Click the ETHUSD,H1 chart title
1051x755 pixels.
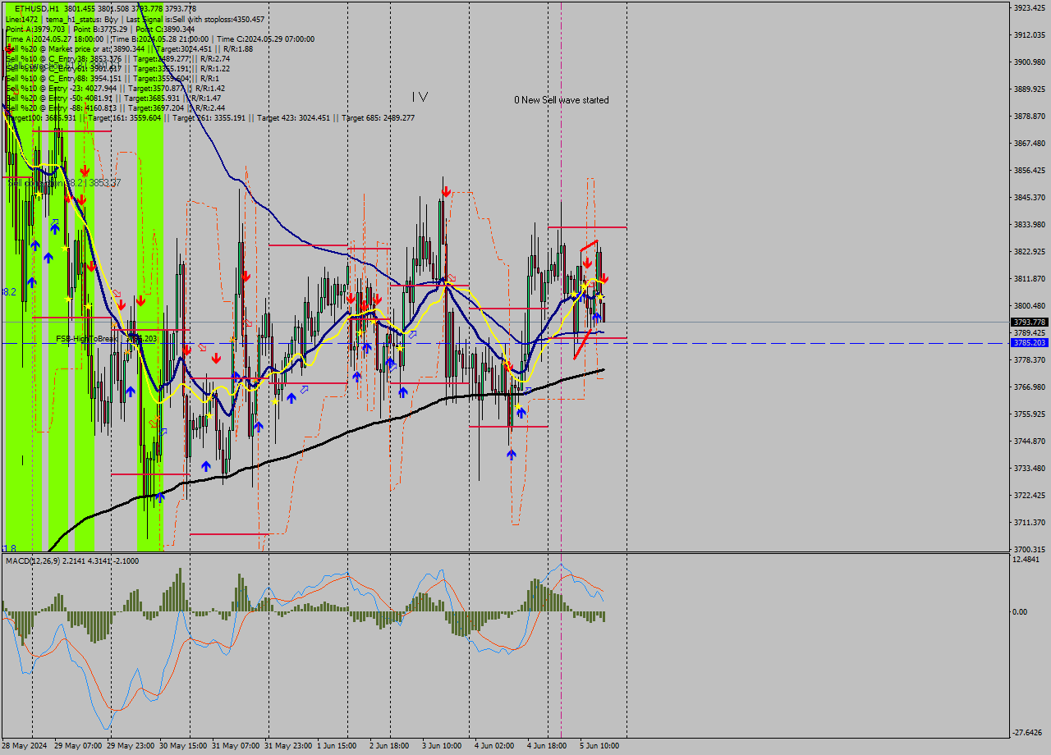[x=38, y=8]
